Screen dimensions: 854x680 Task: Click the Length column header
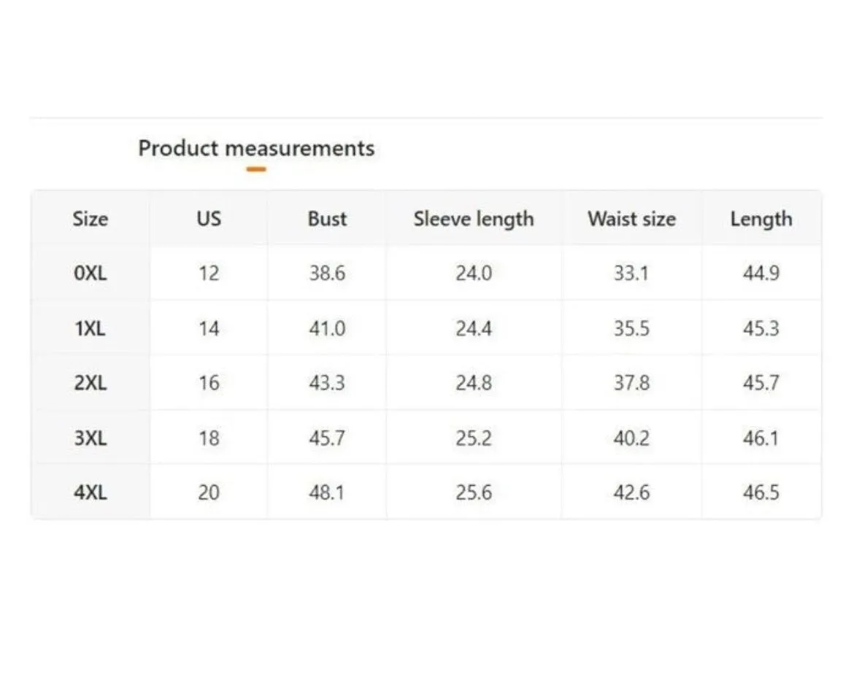coord(761,219)
